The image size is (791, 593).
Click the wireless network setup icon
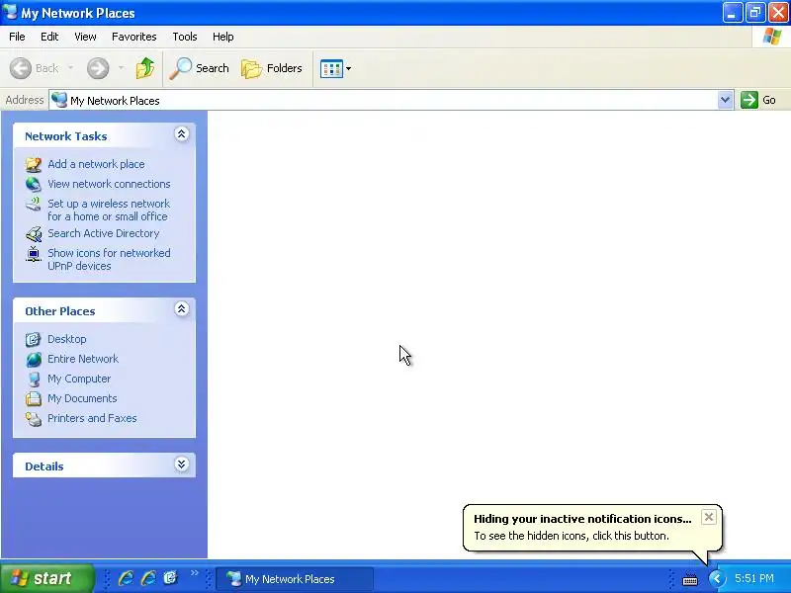34,204
